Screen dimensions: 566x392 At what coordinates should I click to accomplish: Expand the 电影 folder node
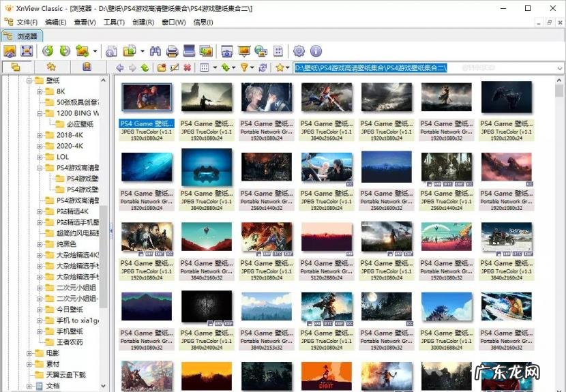[29, 353]
